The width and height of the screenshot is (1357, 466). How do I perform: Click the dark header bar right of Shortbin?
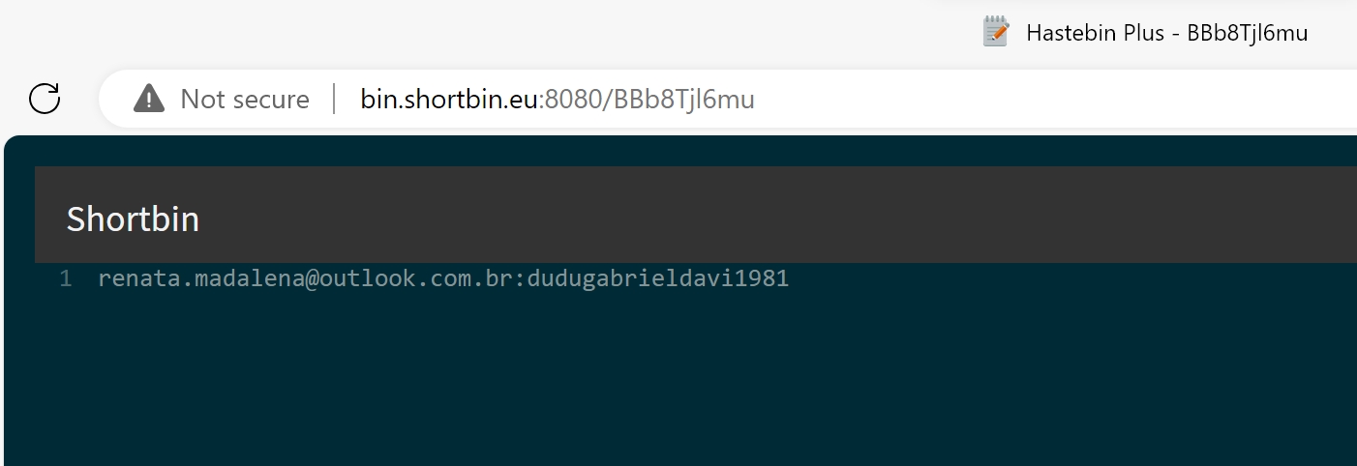[x=774, y=215]
